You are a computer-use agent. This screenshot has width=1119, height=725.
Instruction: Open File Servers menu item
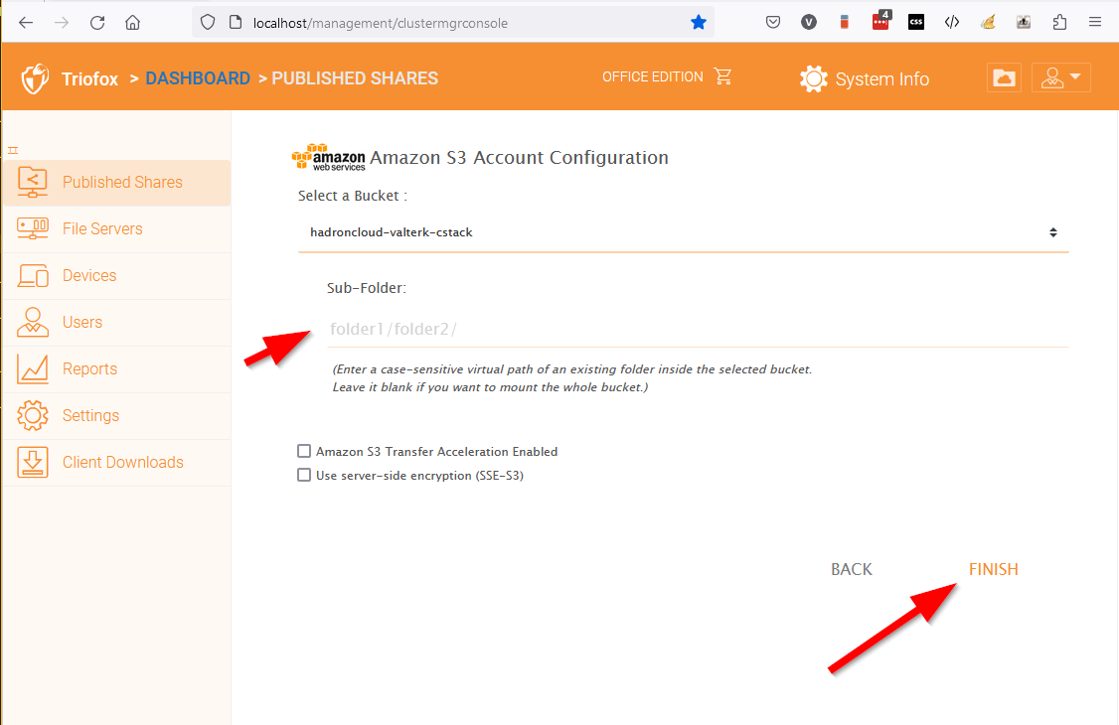point(116,228)
